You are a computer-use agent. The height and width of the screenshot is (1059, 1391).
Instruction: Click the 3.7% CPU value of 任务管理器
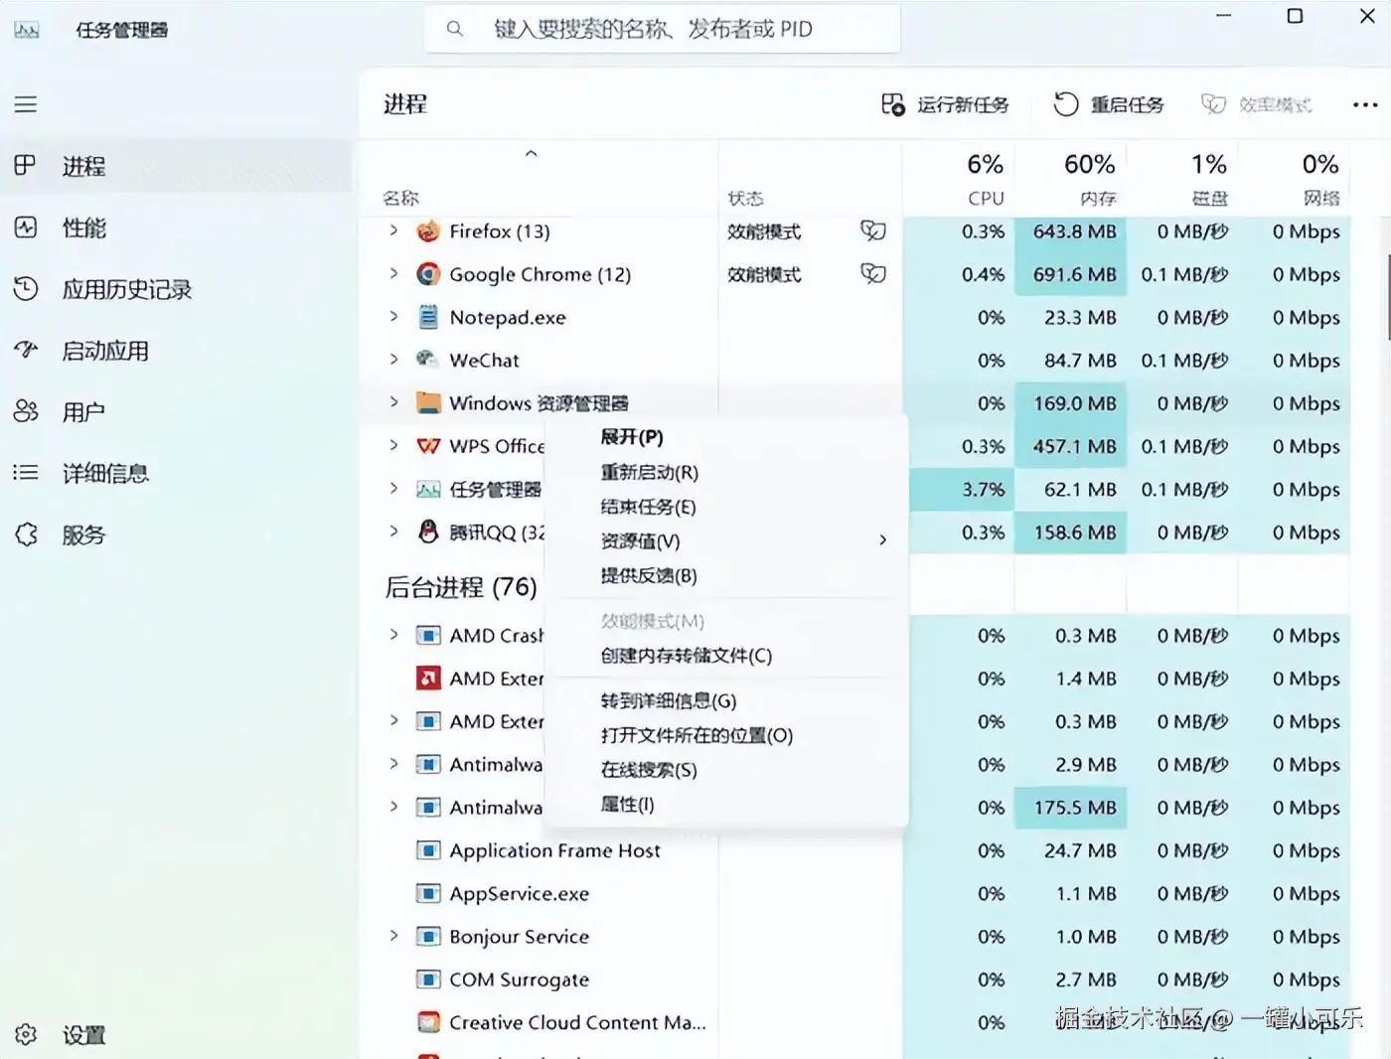[983, 489]
